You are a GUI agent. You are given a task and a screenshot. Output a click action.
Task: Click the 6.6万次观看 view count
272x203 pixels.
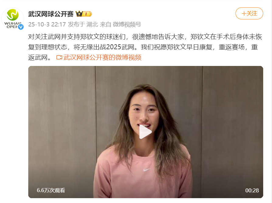(51, 190)
